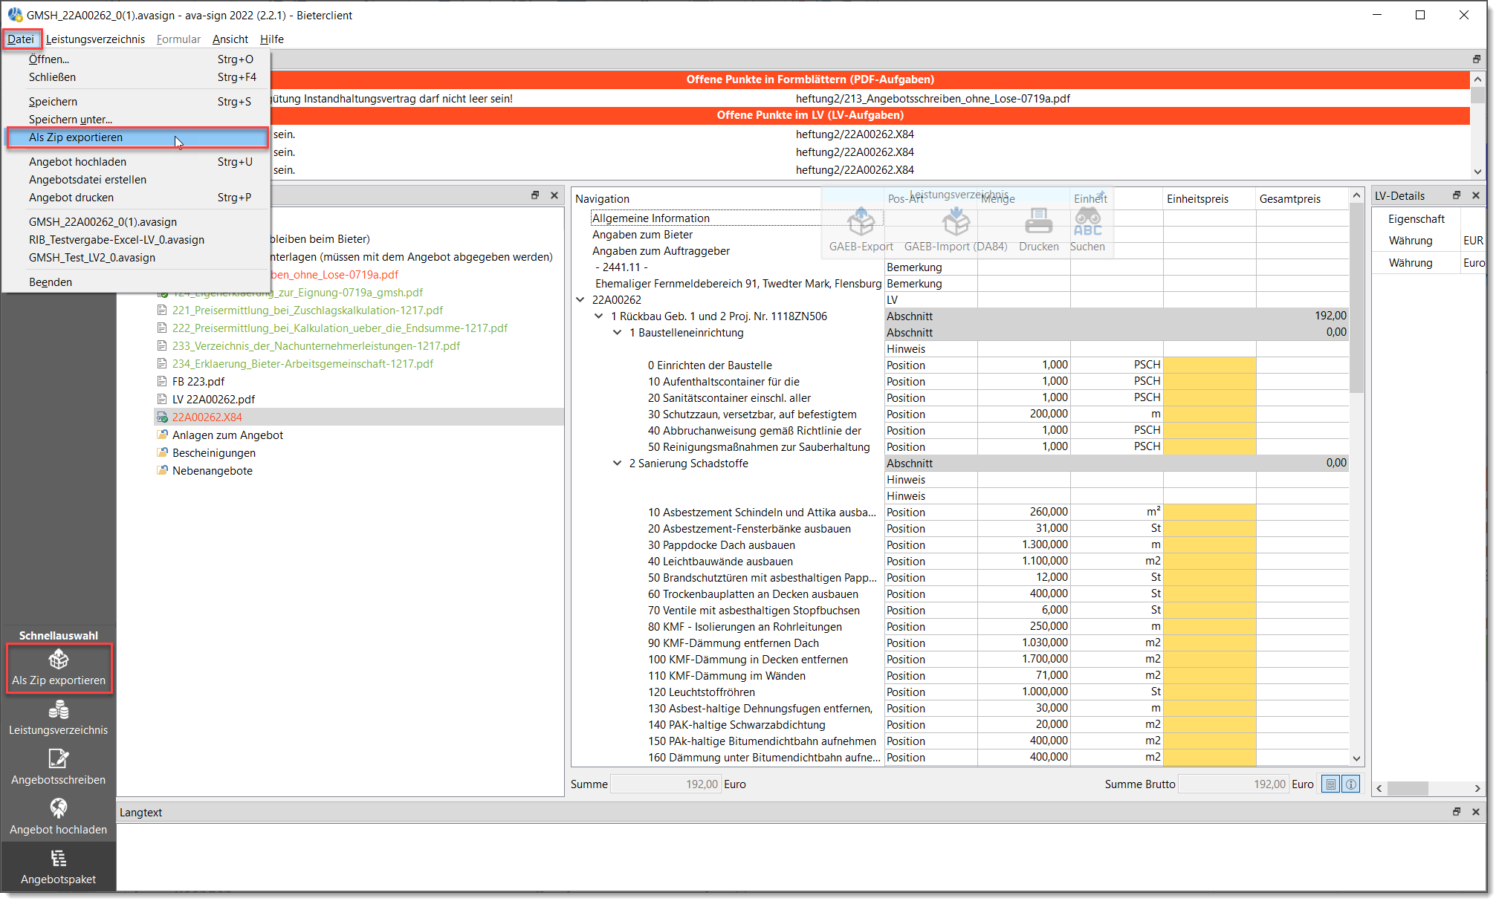Image resolution: width=1499 pixels, height=904 pixels.
Task: Open Leistungsverzeichnis from the Schnellauswahl sidebar
Action: 59,718
